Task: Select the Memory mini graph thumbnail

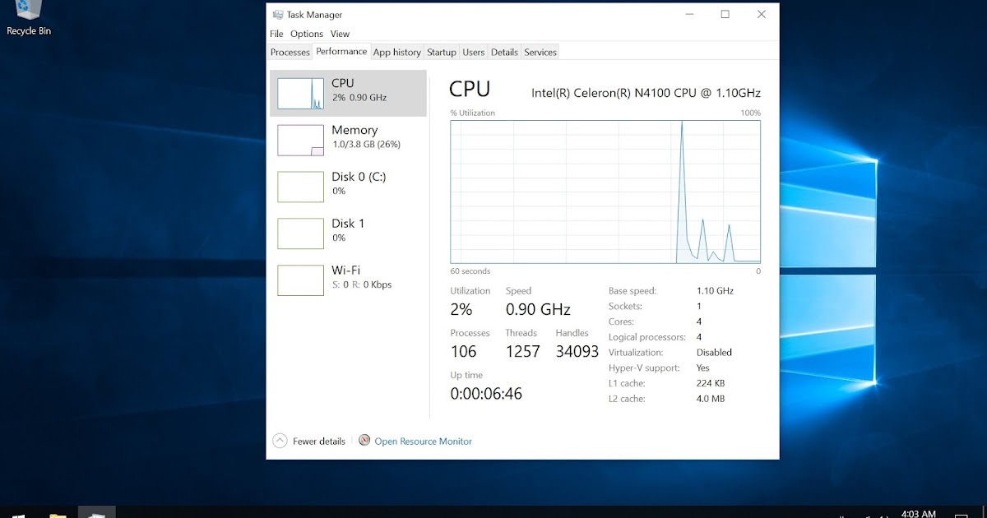Action: click(300, 140)
